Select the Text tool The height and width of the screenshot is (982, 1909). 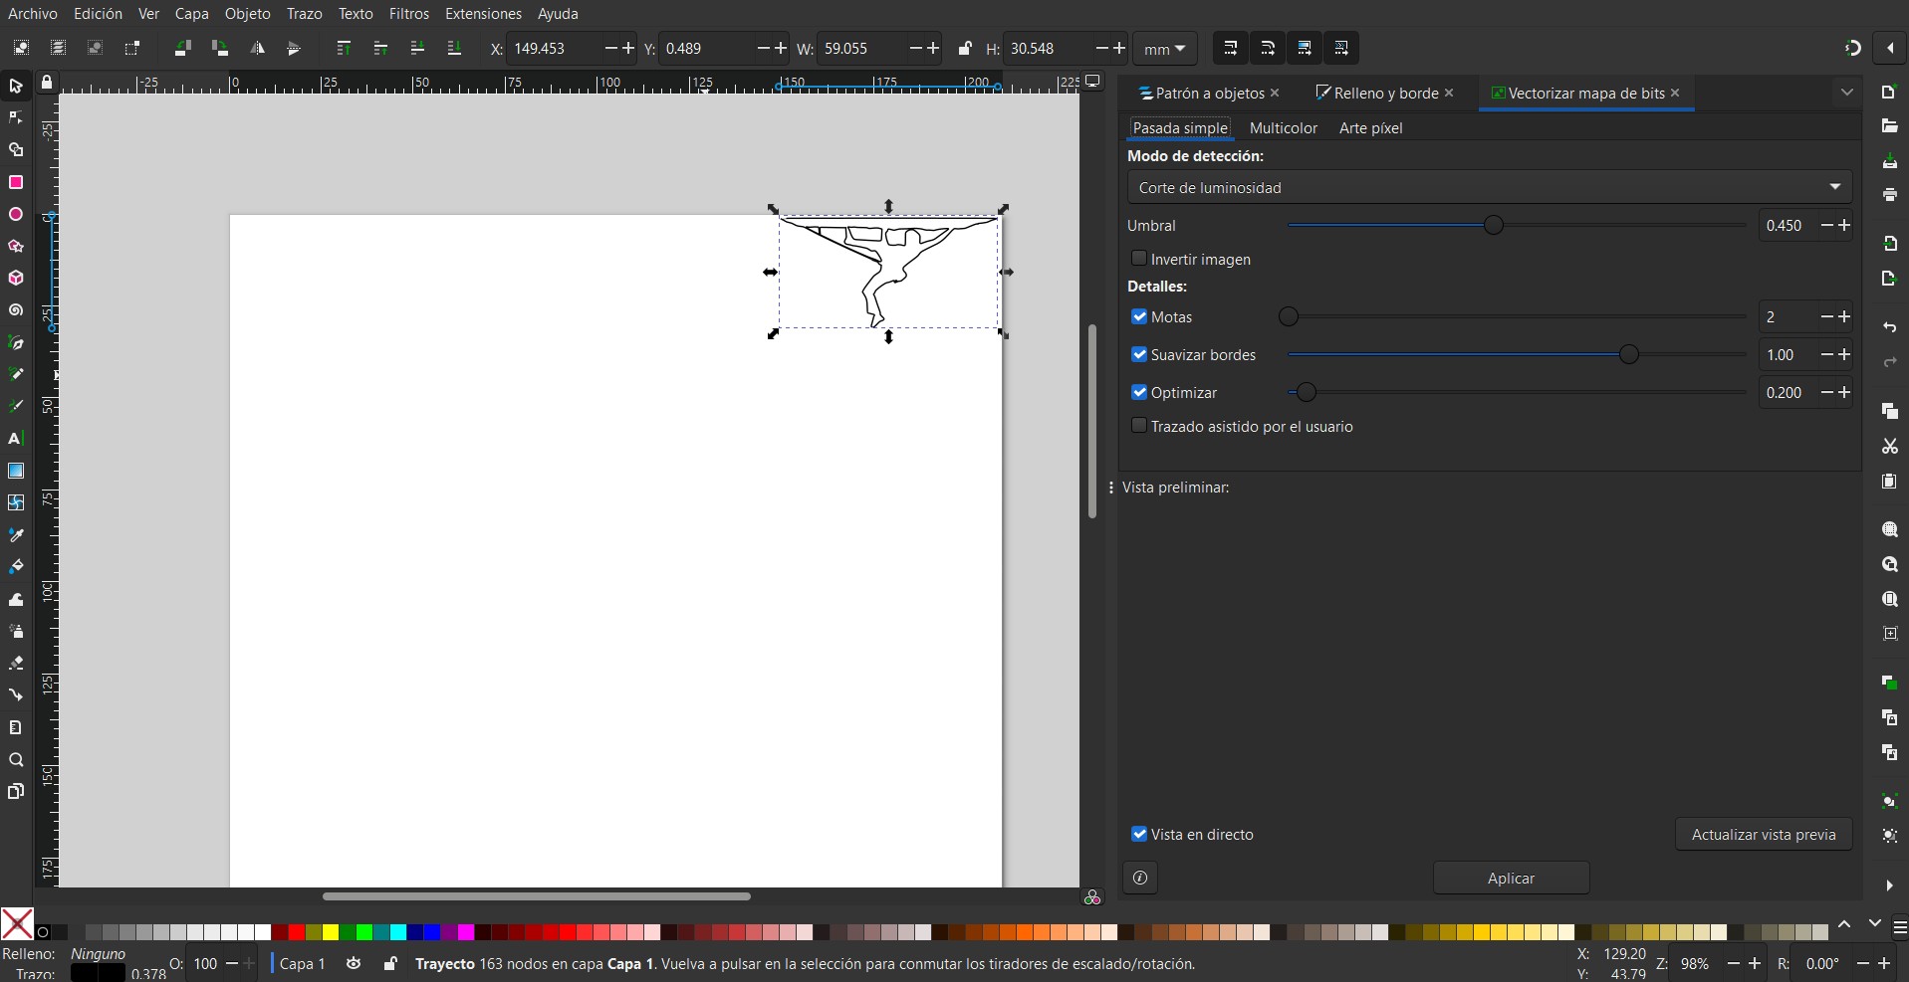tap(16, 438)
